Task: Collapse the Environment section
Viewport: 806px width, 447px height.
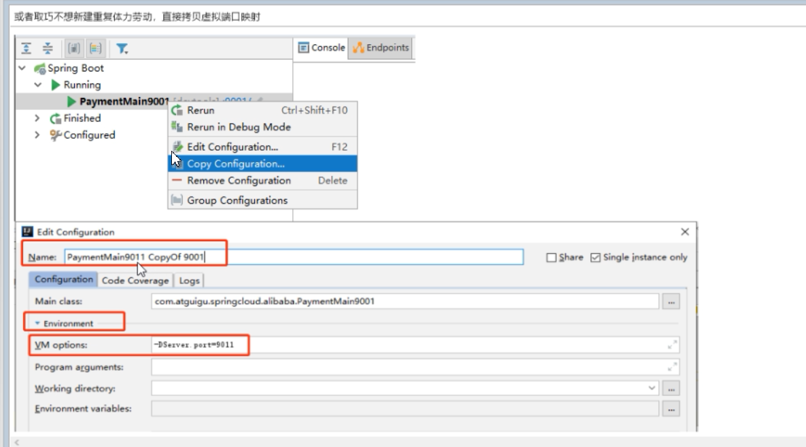Action: (x=37, y=323)
